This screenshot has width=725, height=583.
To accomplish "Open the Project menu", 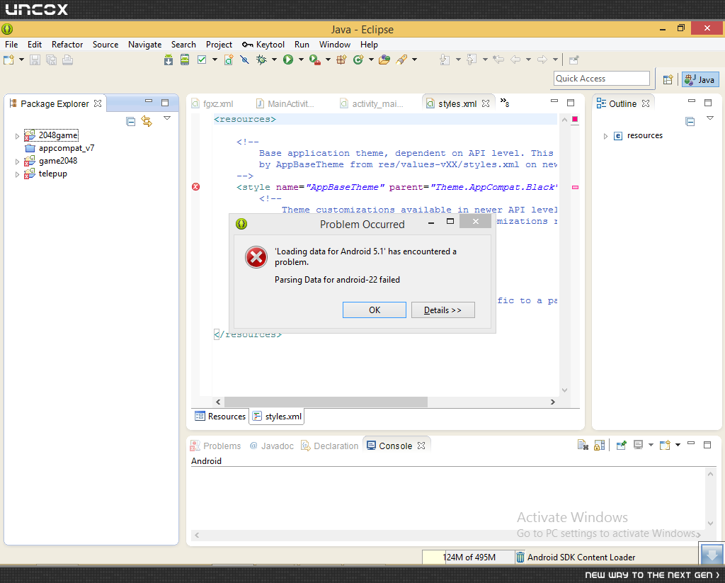I will point(219,45).
